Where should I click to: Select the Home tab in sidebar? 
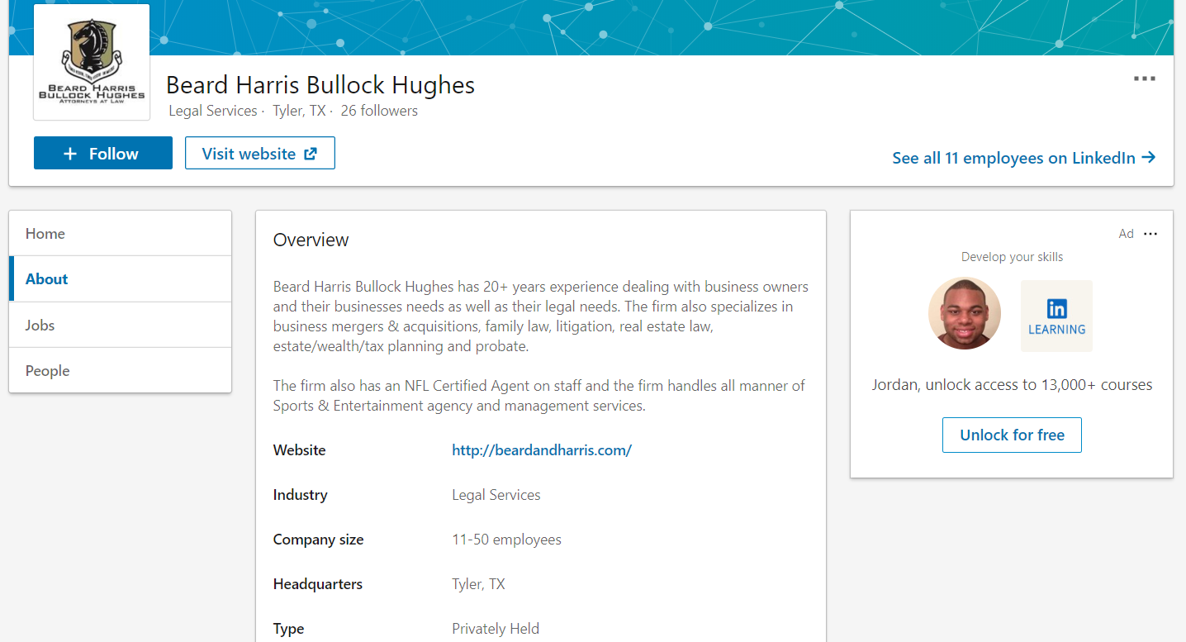coord(121,233)
